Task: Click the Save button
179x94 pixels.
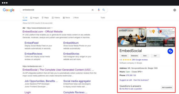Action: click(145, 56)
